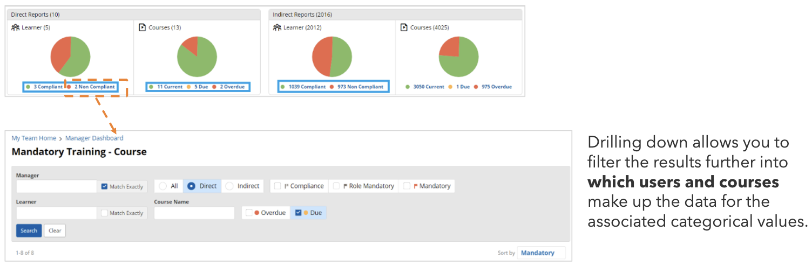The width and height of the screenshot is (812, 266).
Task: Uncheck Match Exactly next to Manager field
Action: click(105, 187)
